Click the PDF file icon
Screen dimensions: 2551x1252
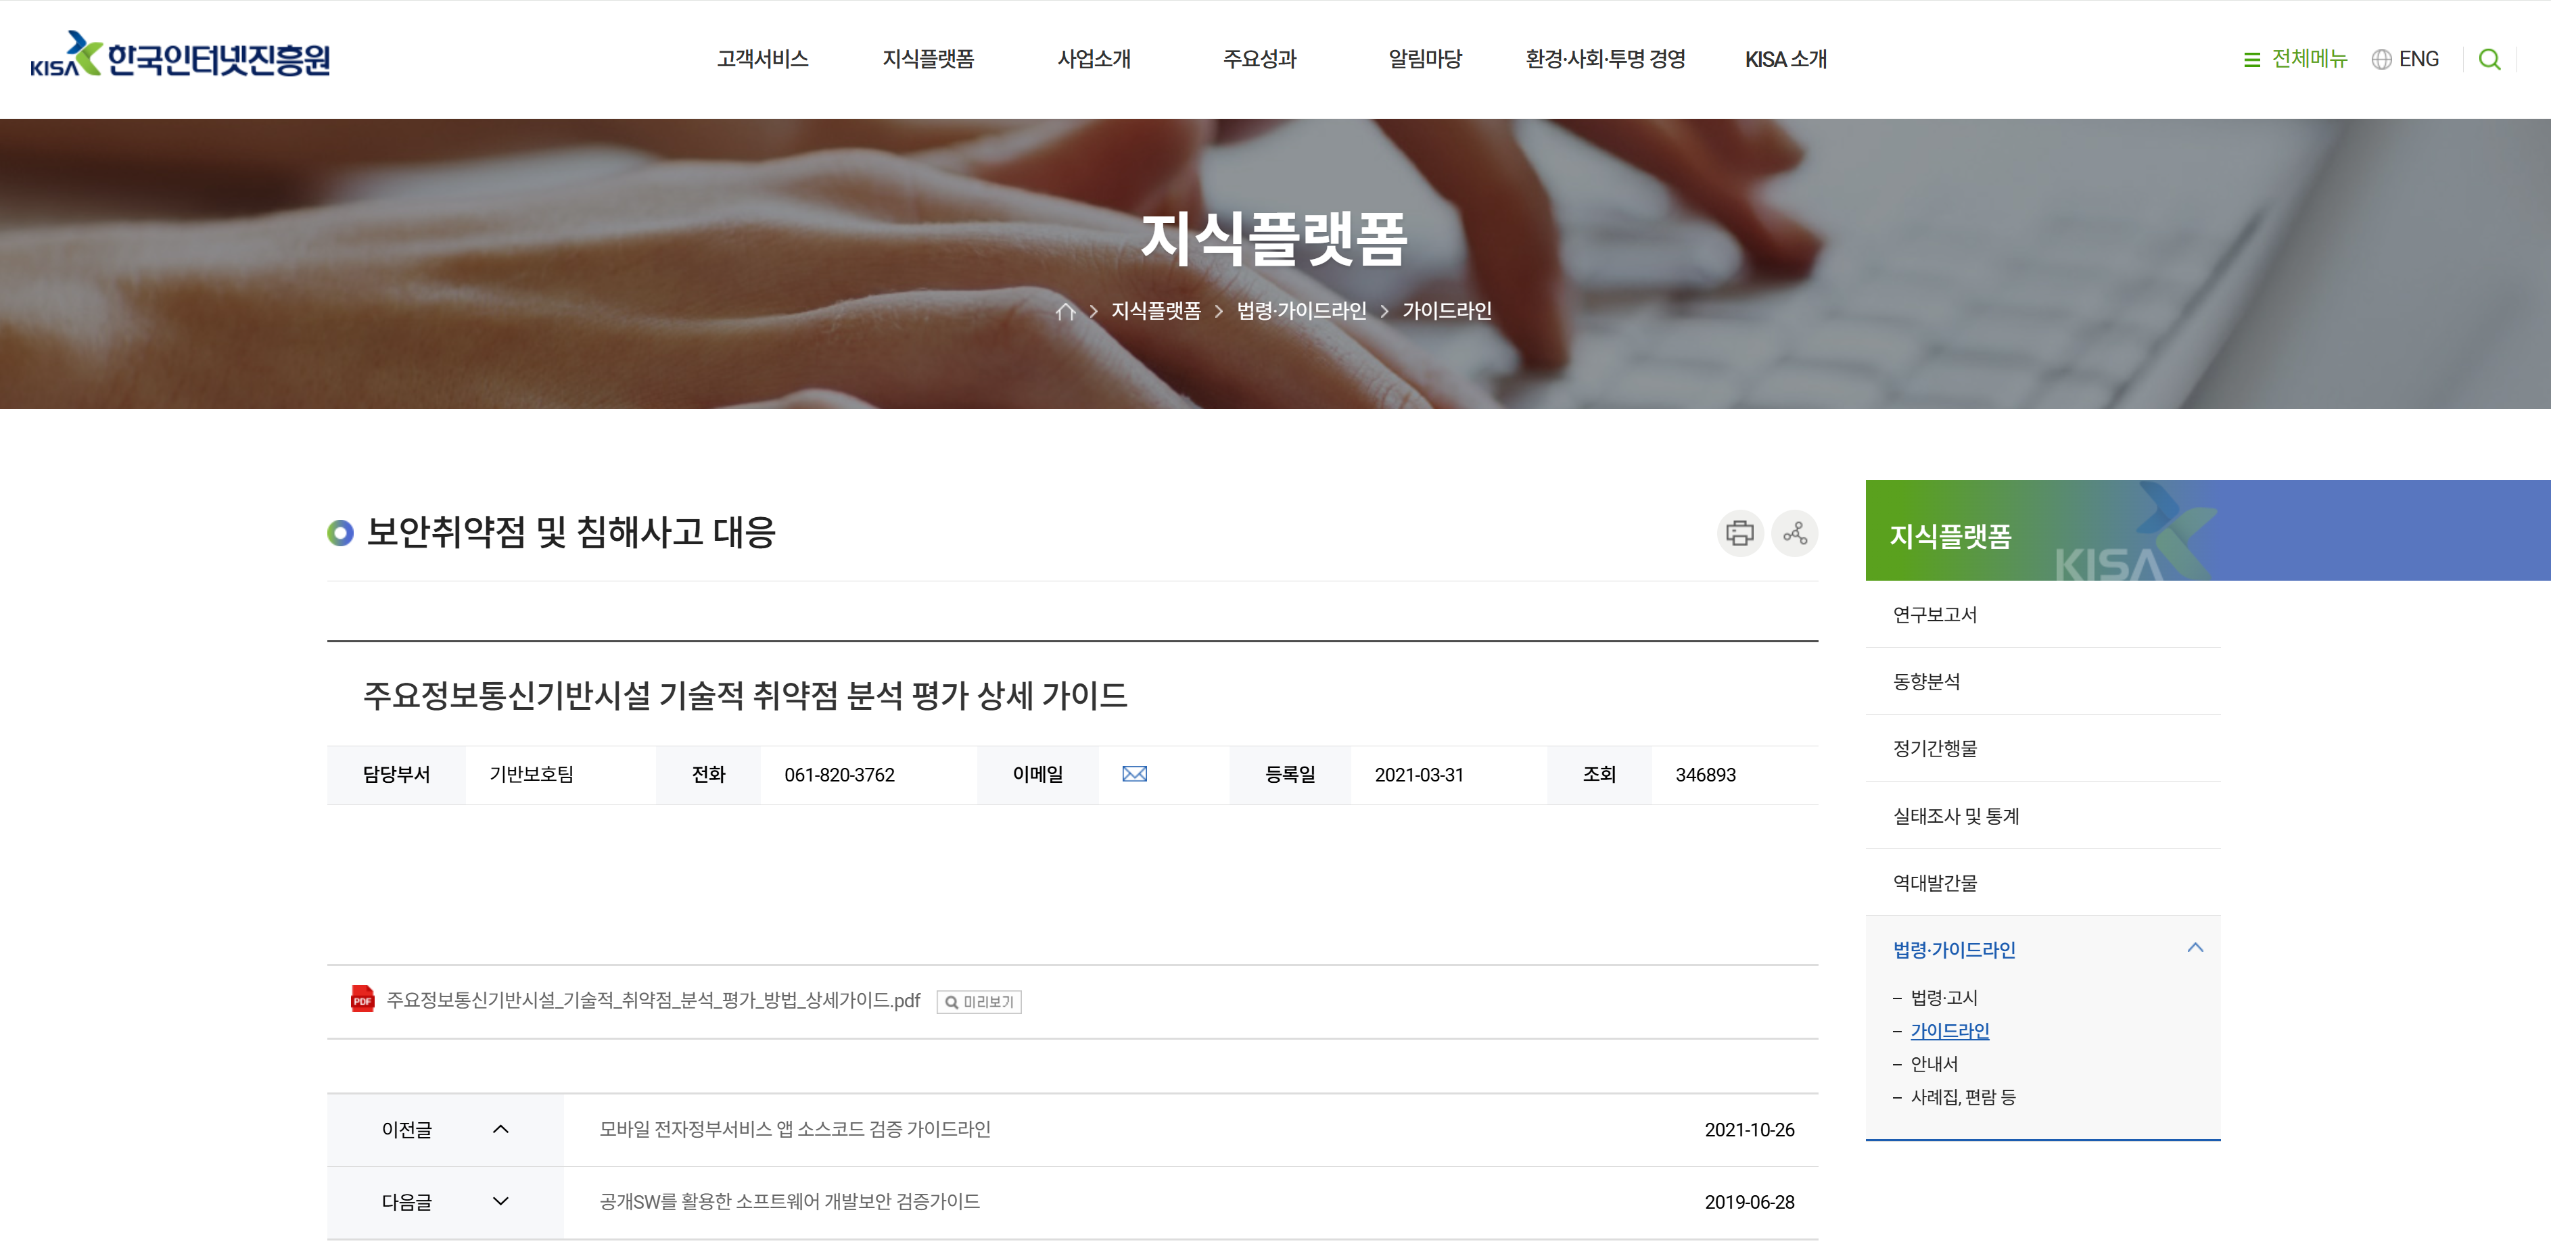[x=362, y=1000]
